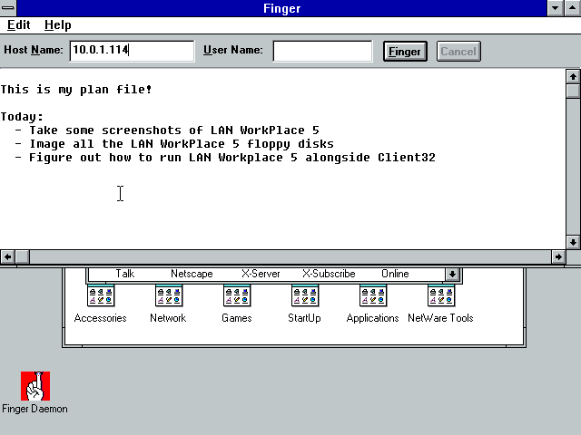Image resolution: width=581 pixels, height=435 pixels.
Task: Focus the Host Name input field
Action: pyautogui.click(x=132, y=51)
